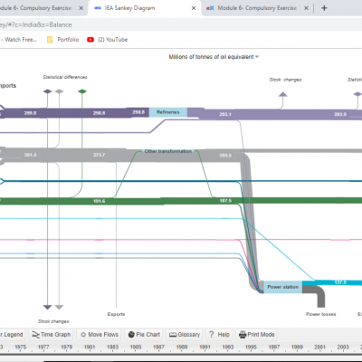This screenshot has width=362, height=362.
Task: Select year 1977 on the timeline
Action: tap(43, 348)
